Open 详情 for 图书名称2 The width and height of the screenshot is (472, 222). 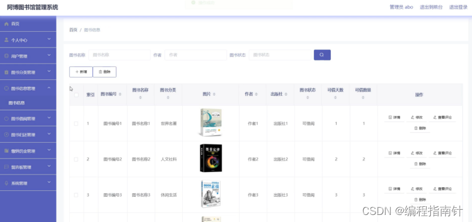tap(394, 153)
